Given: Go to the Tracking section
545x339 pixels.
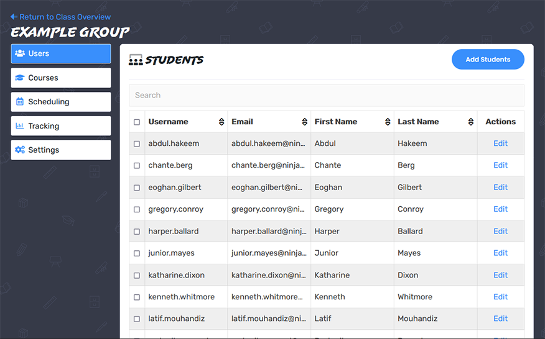Looking at the screenshot, I should point(61,126).
